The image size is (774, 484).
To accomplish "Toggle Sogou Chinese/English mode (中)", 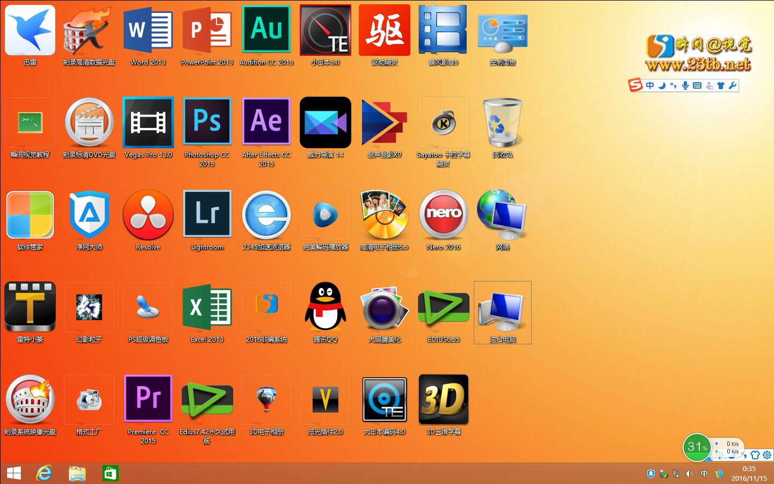I will [650, 85].
